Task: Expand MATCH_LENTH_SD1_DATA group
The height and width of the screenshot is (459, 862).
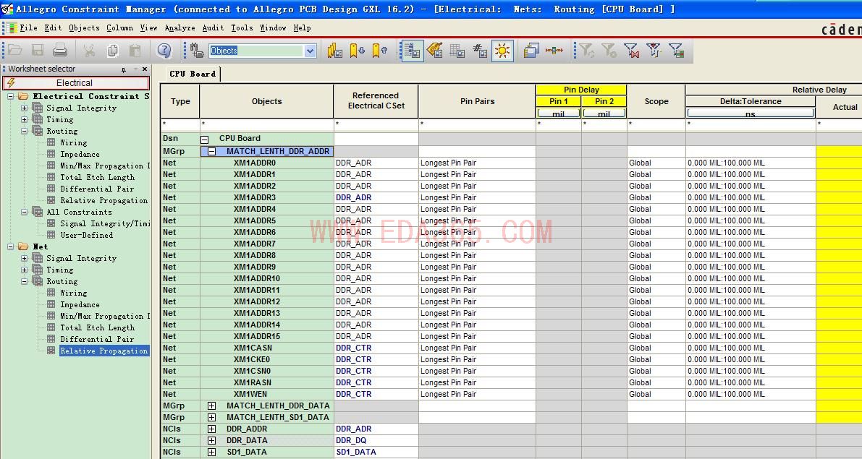Action: tap(211, 417)
